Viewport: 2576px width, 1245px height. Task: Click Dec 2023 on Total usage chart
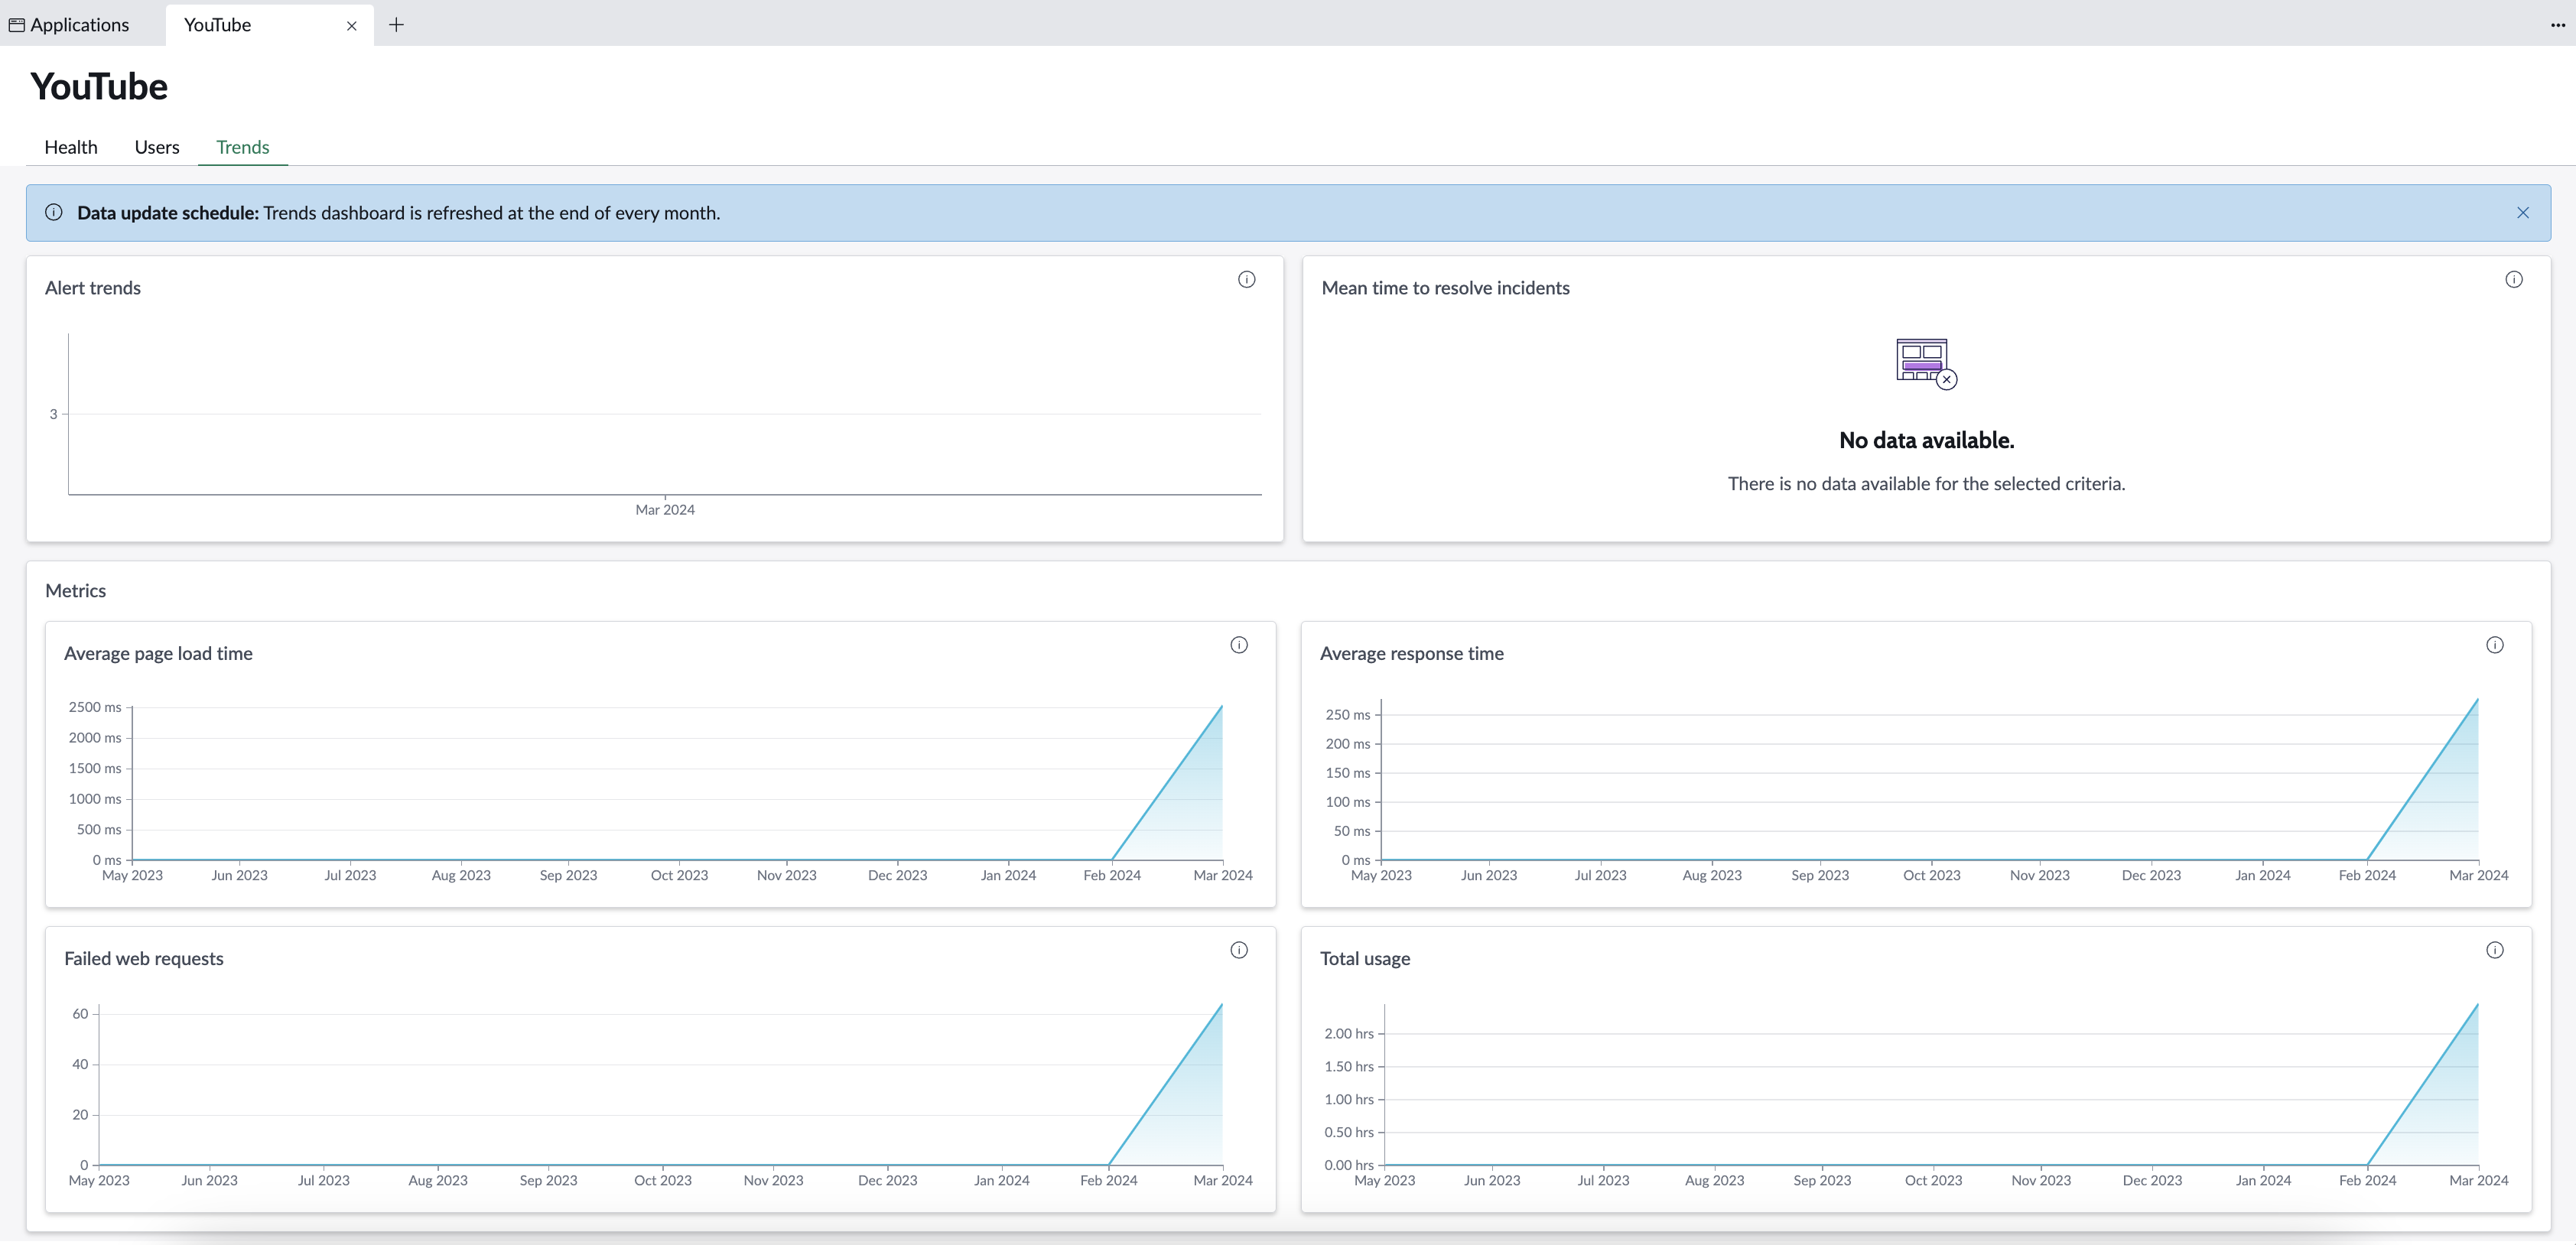[x=2152, y=1180]
